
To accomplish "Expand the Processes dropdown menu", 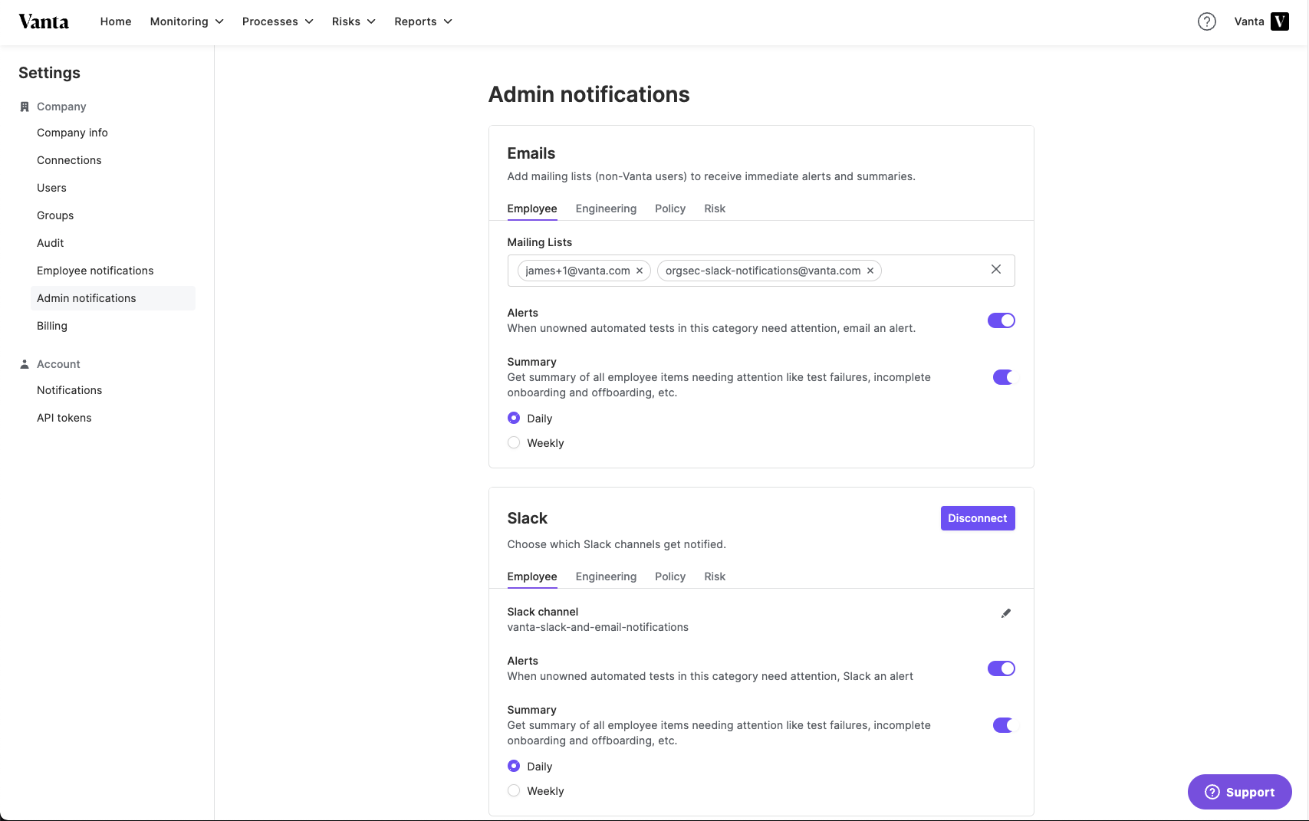I will tap(278, 21).
